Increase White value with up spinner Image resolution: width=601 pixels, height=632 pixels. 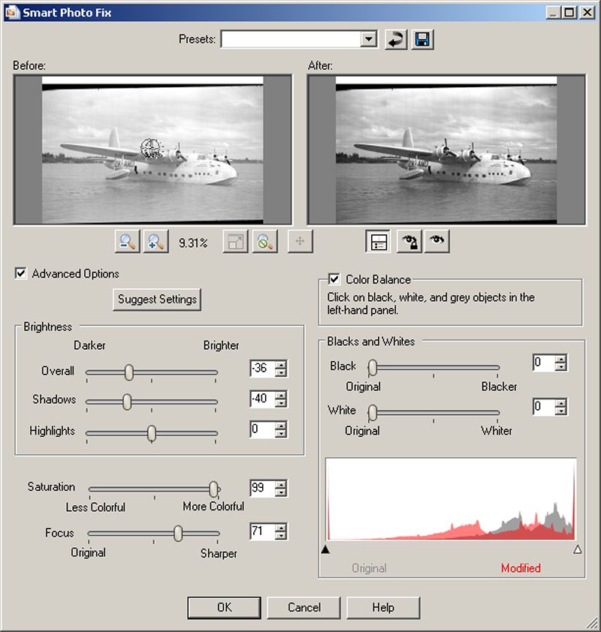pos(560,402)
